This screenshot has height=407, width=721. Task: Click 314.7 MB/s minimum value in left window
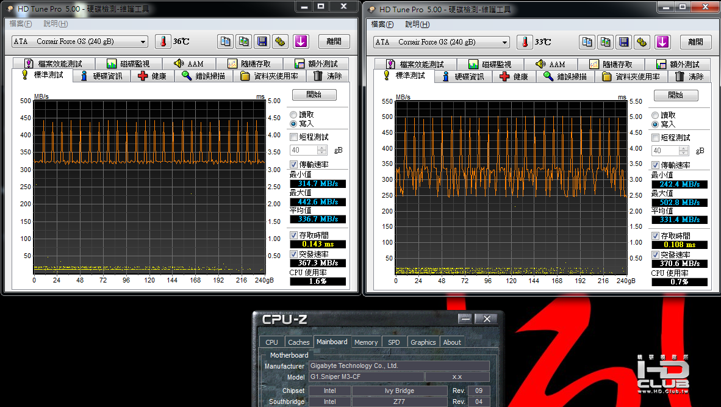coord(318,184)
